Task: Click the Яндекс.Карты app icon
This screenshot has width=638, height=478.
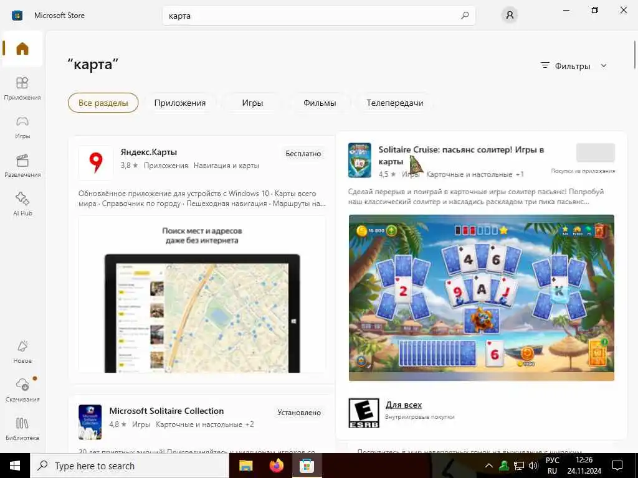Action: [95, 162]
